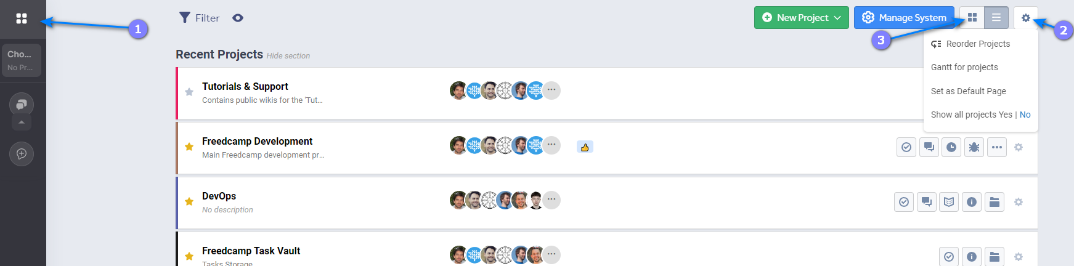Open the Time clock icon for Freedcamp Development
Image resolution: width=1074 pixels, height=266 pixels.
(951, 147)
